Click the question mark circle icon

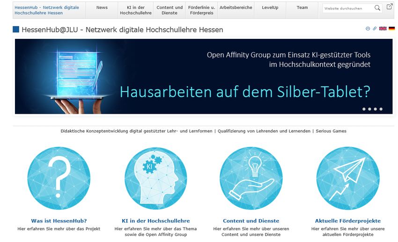[59, 178]
